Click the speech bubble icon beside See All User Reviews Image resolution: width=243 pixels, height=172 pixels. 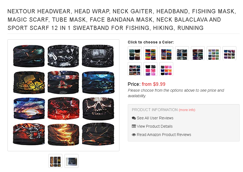(x=134, y=118)
